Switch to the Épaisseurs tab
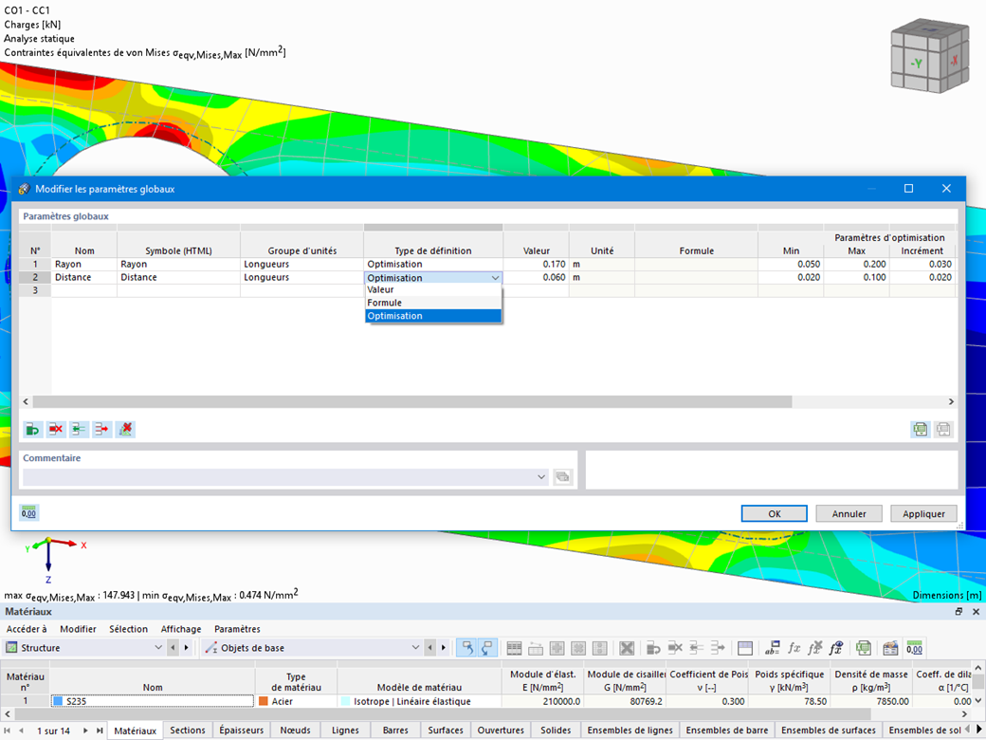This screenshot has width=986, height=740. 242,730
